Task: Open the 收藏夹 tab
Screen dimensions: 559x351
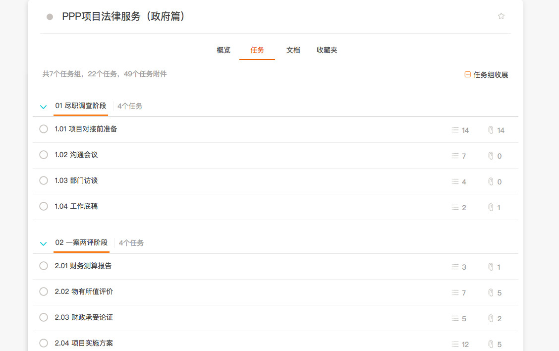Action: tap(327, 50)
